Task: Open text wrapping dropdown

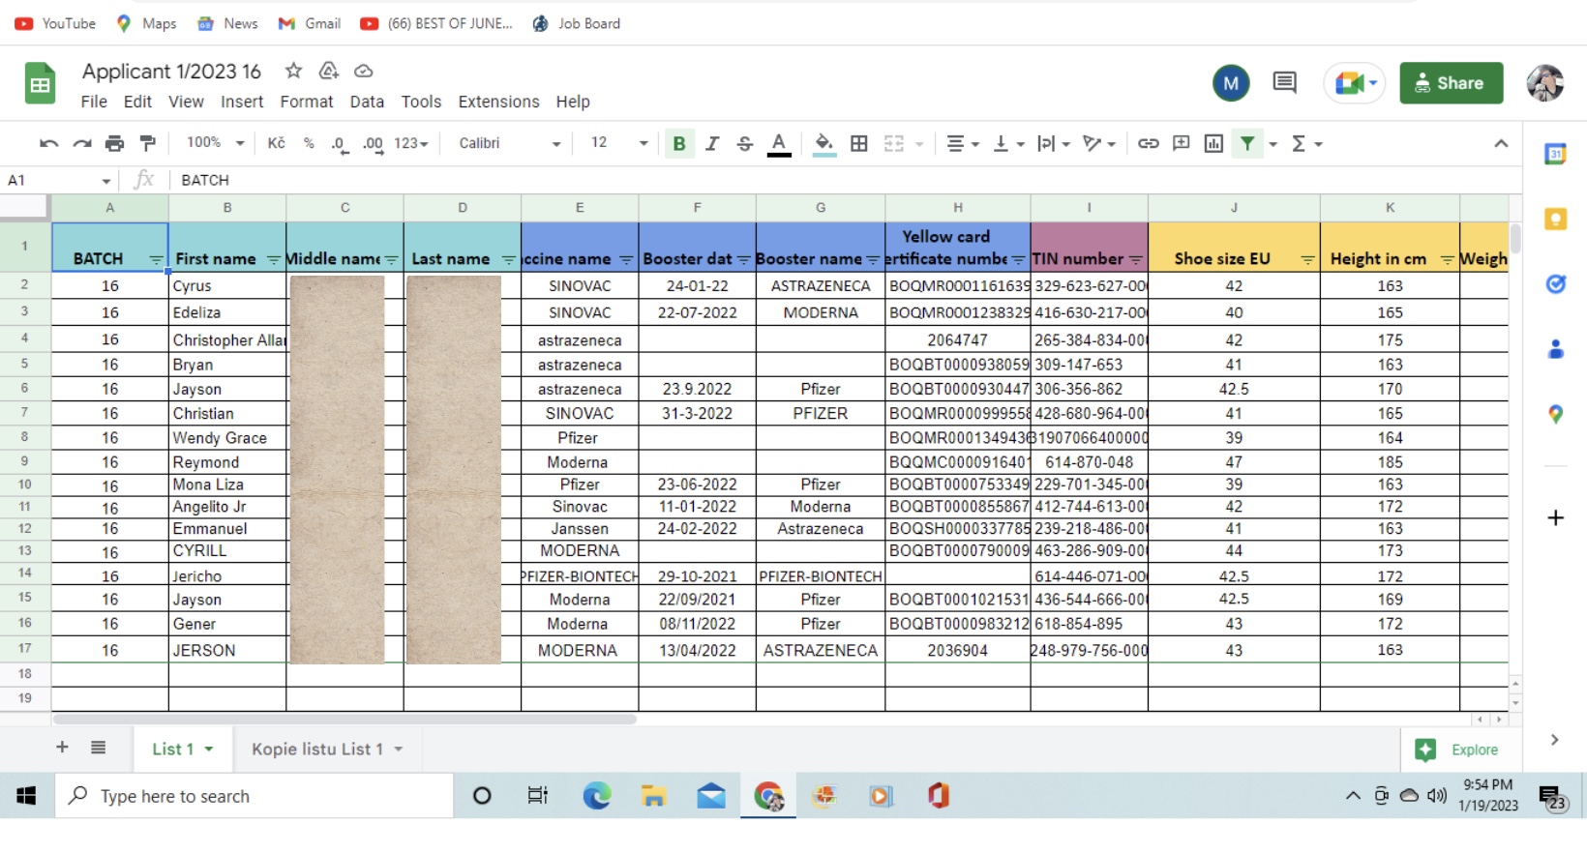Action: pyautogui.click(x=1053, y=143)
